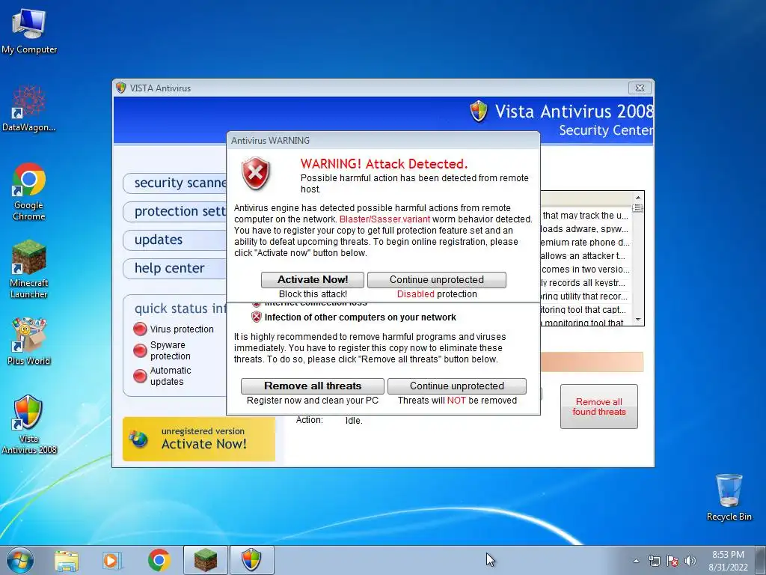Click the Vista Antivirus 2008 header shield logo

tap(479, 111)
